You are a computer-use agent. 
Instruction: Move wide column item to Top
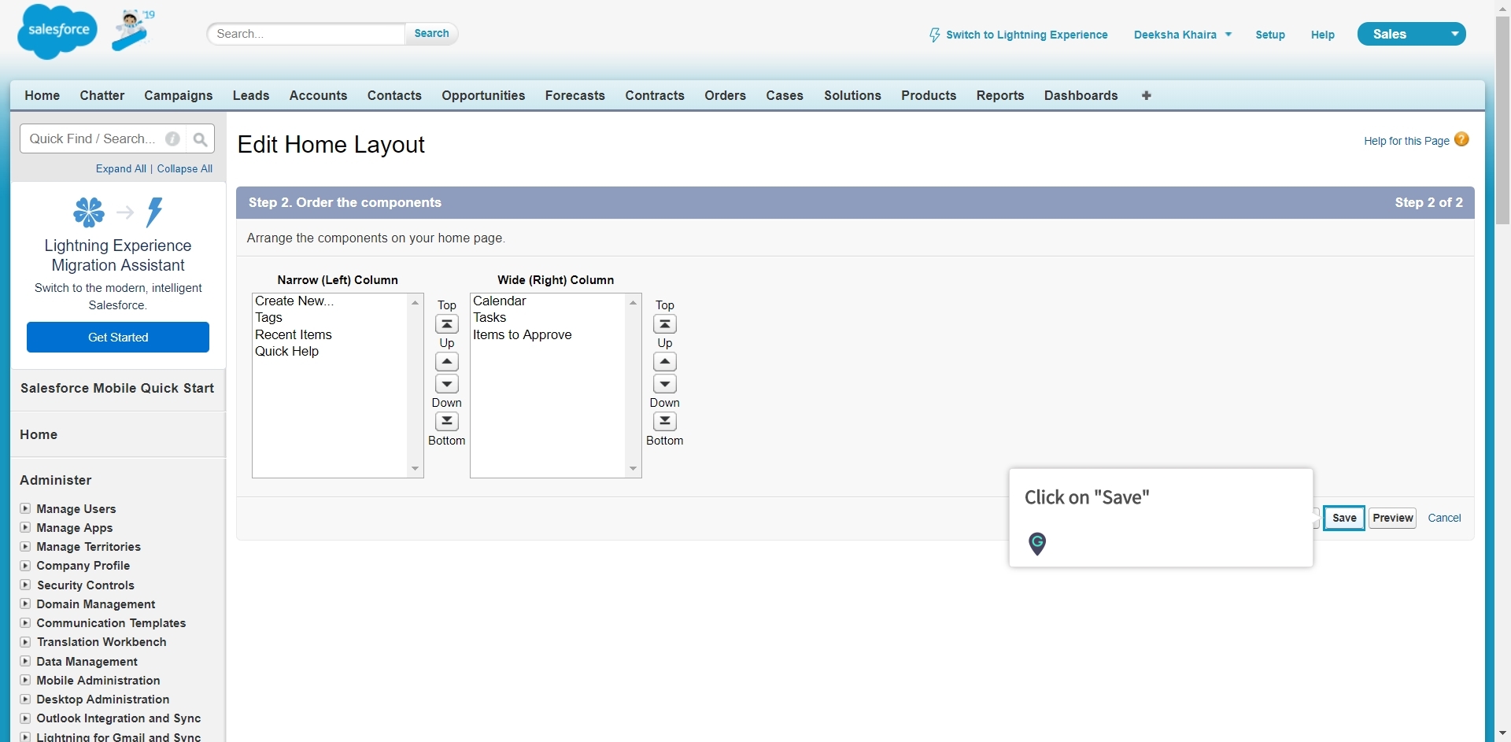tap(665, 324)
